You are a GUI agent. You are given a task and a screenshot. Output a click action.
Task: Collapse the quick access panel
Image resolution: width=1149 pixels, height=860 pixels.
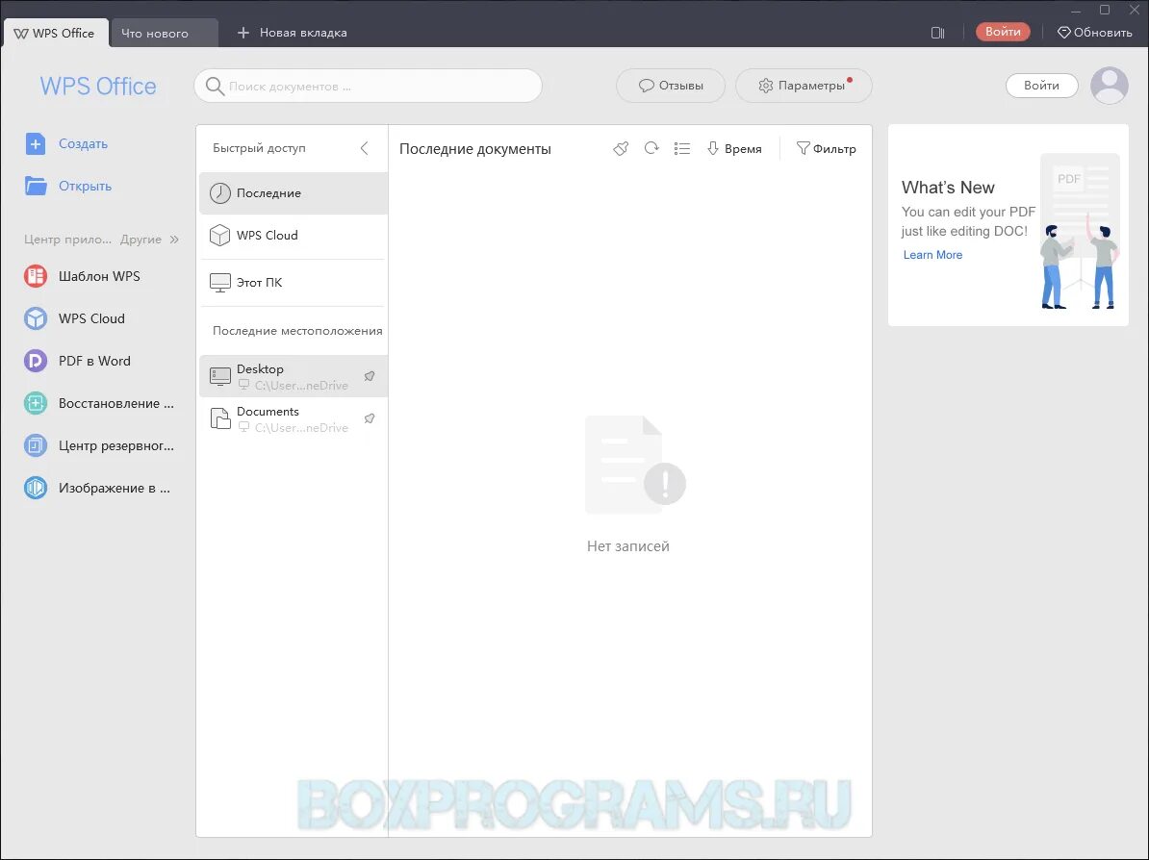click(x=364, y=148)
